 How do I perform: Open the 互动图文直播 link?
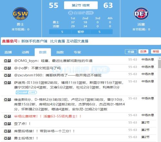click(77, 41)
